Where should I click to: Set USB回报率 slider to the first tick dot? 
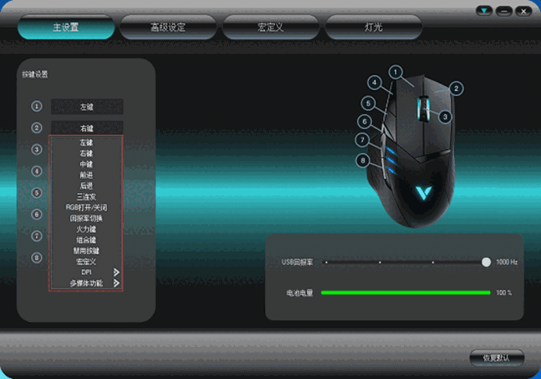pyautogui.click(x=326, y=263)
